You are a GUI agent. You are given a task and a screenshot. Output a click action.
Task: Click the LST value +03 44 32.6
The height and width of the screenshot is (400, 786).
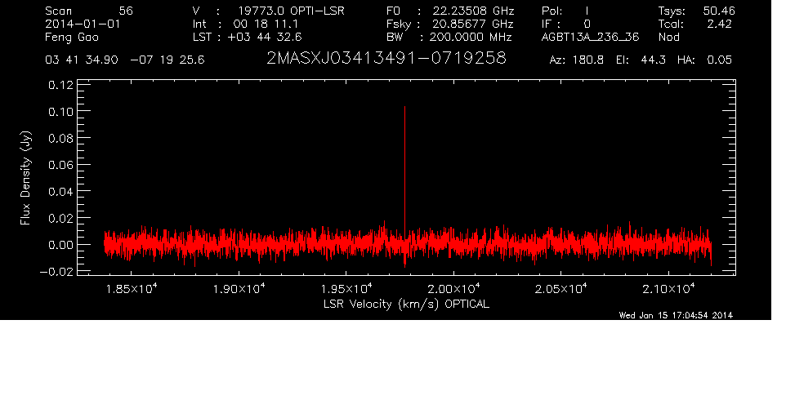(265, 37)
